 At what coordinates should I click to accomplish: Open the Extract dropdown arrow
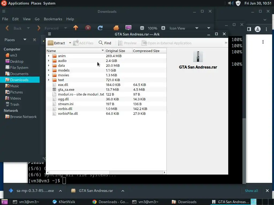(70, 43)
